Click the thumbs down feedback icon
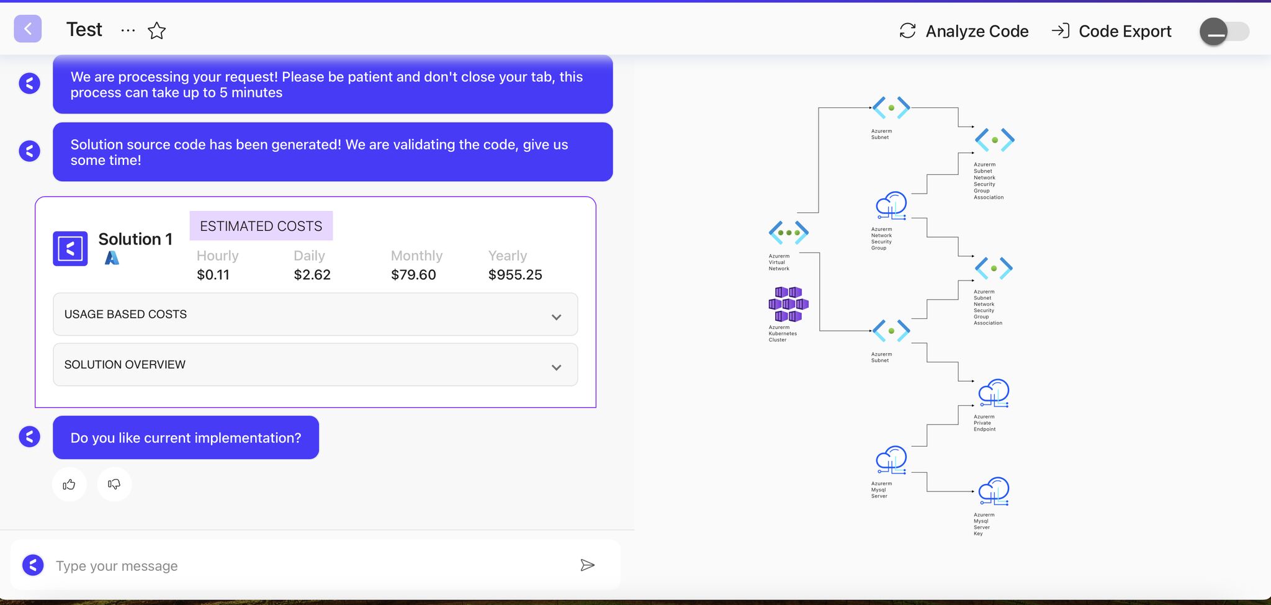1271x605 pixels. pyautogui.click(x=114, y=484)
